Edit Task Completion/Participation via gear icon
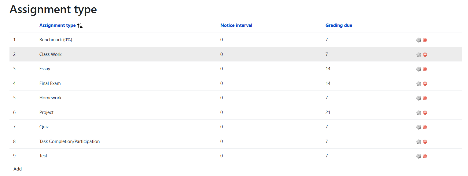 (419, 142)
